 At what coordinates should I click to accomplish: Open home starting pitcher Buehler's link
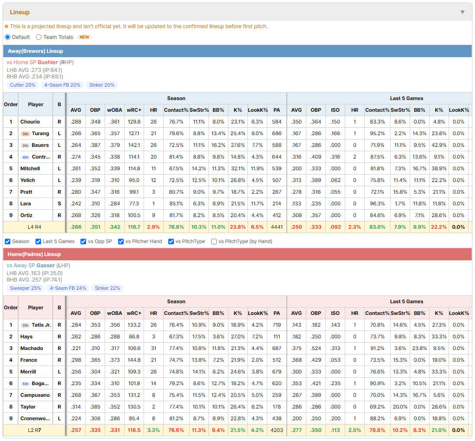point(48,62)
